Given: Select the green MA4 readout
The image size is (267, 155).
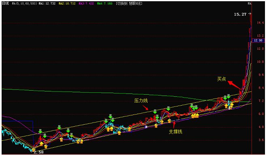Looking at the screenshot, I should point(105,3).
